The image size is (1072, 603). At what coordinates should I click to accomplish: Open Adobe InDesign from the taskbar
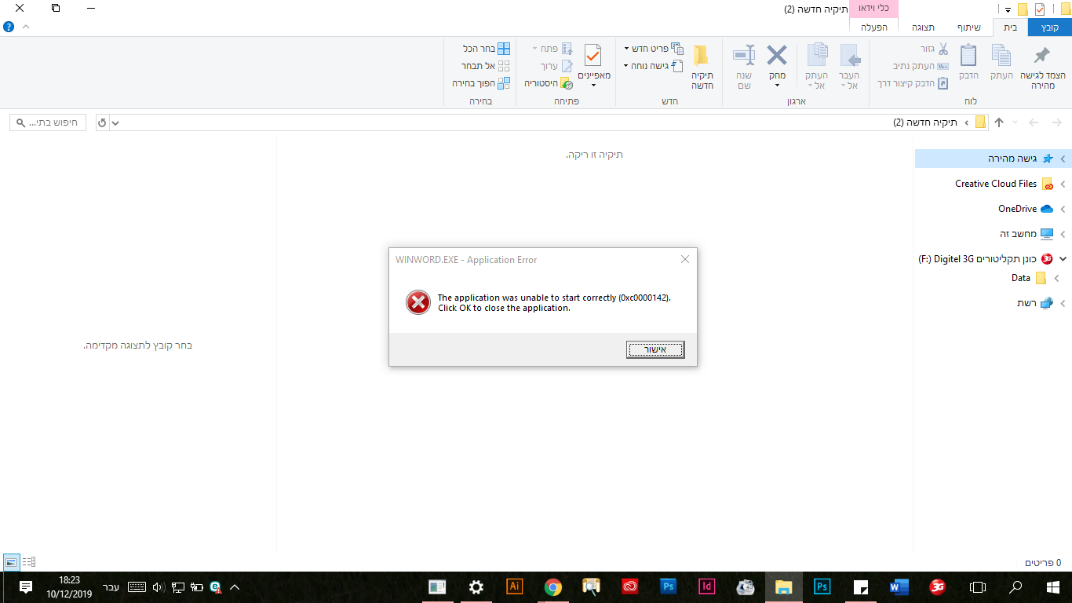707,587
